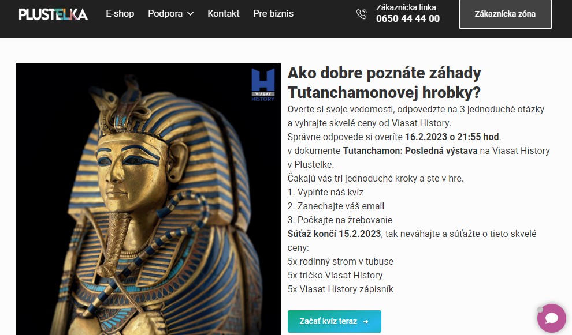This screenshot has height=335, width=572.
Task: Open the Zákaznícka zóna button
Action: point(505,14)
